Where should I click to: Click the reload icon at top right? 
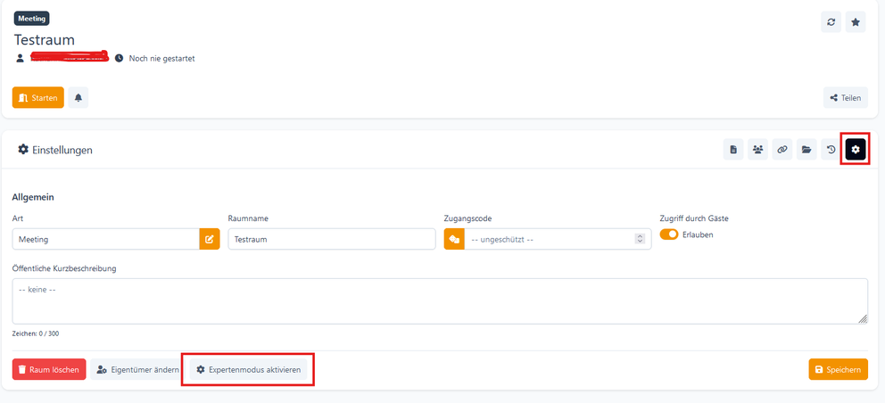(831, 22)
